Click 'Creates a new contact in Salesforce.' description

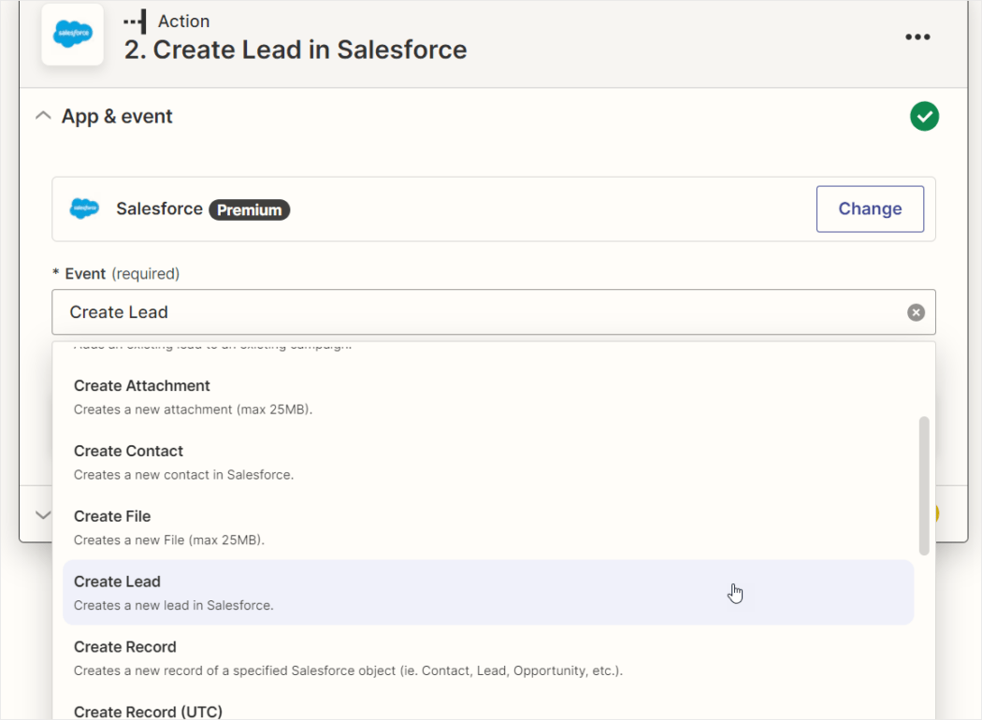click(183, 475)
